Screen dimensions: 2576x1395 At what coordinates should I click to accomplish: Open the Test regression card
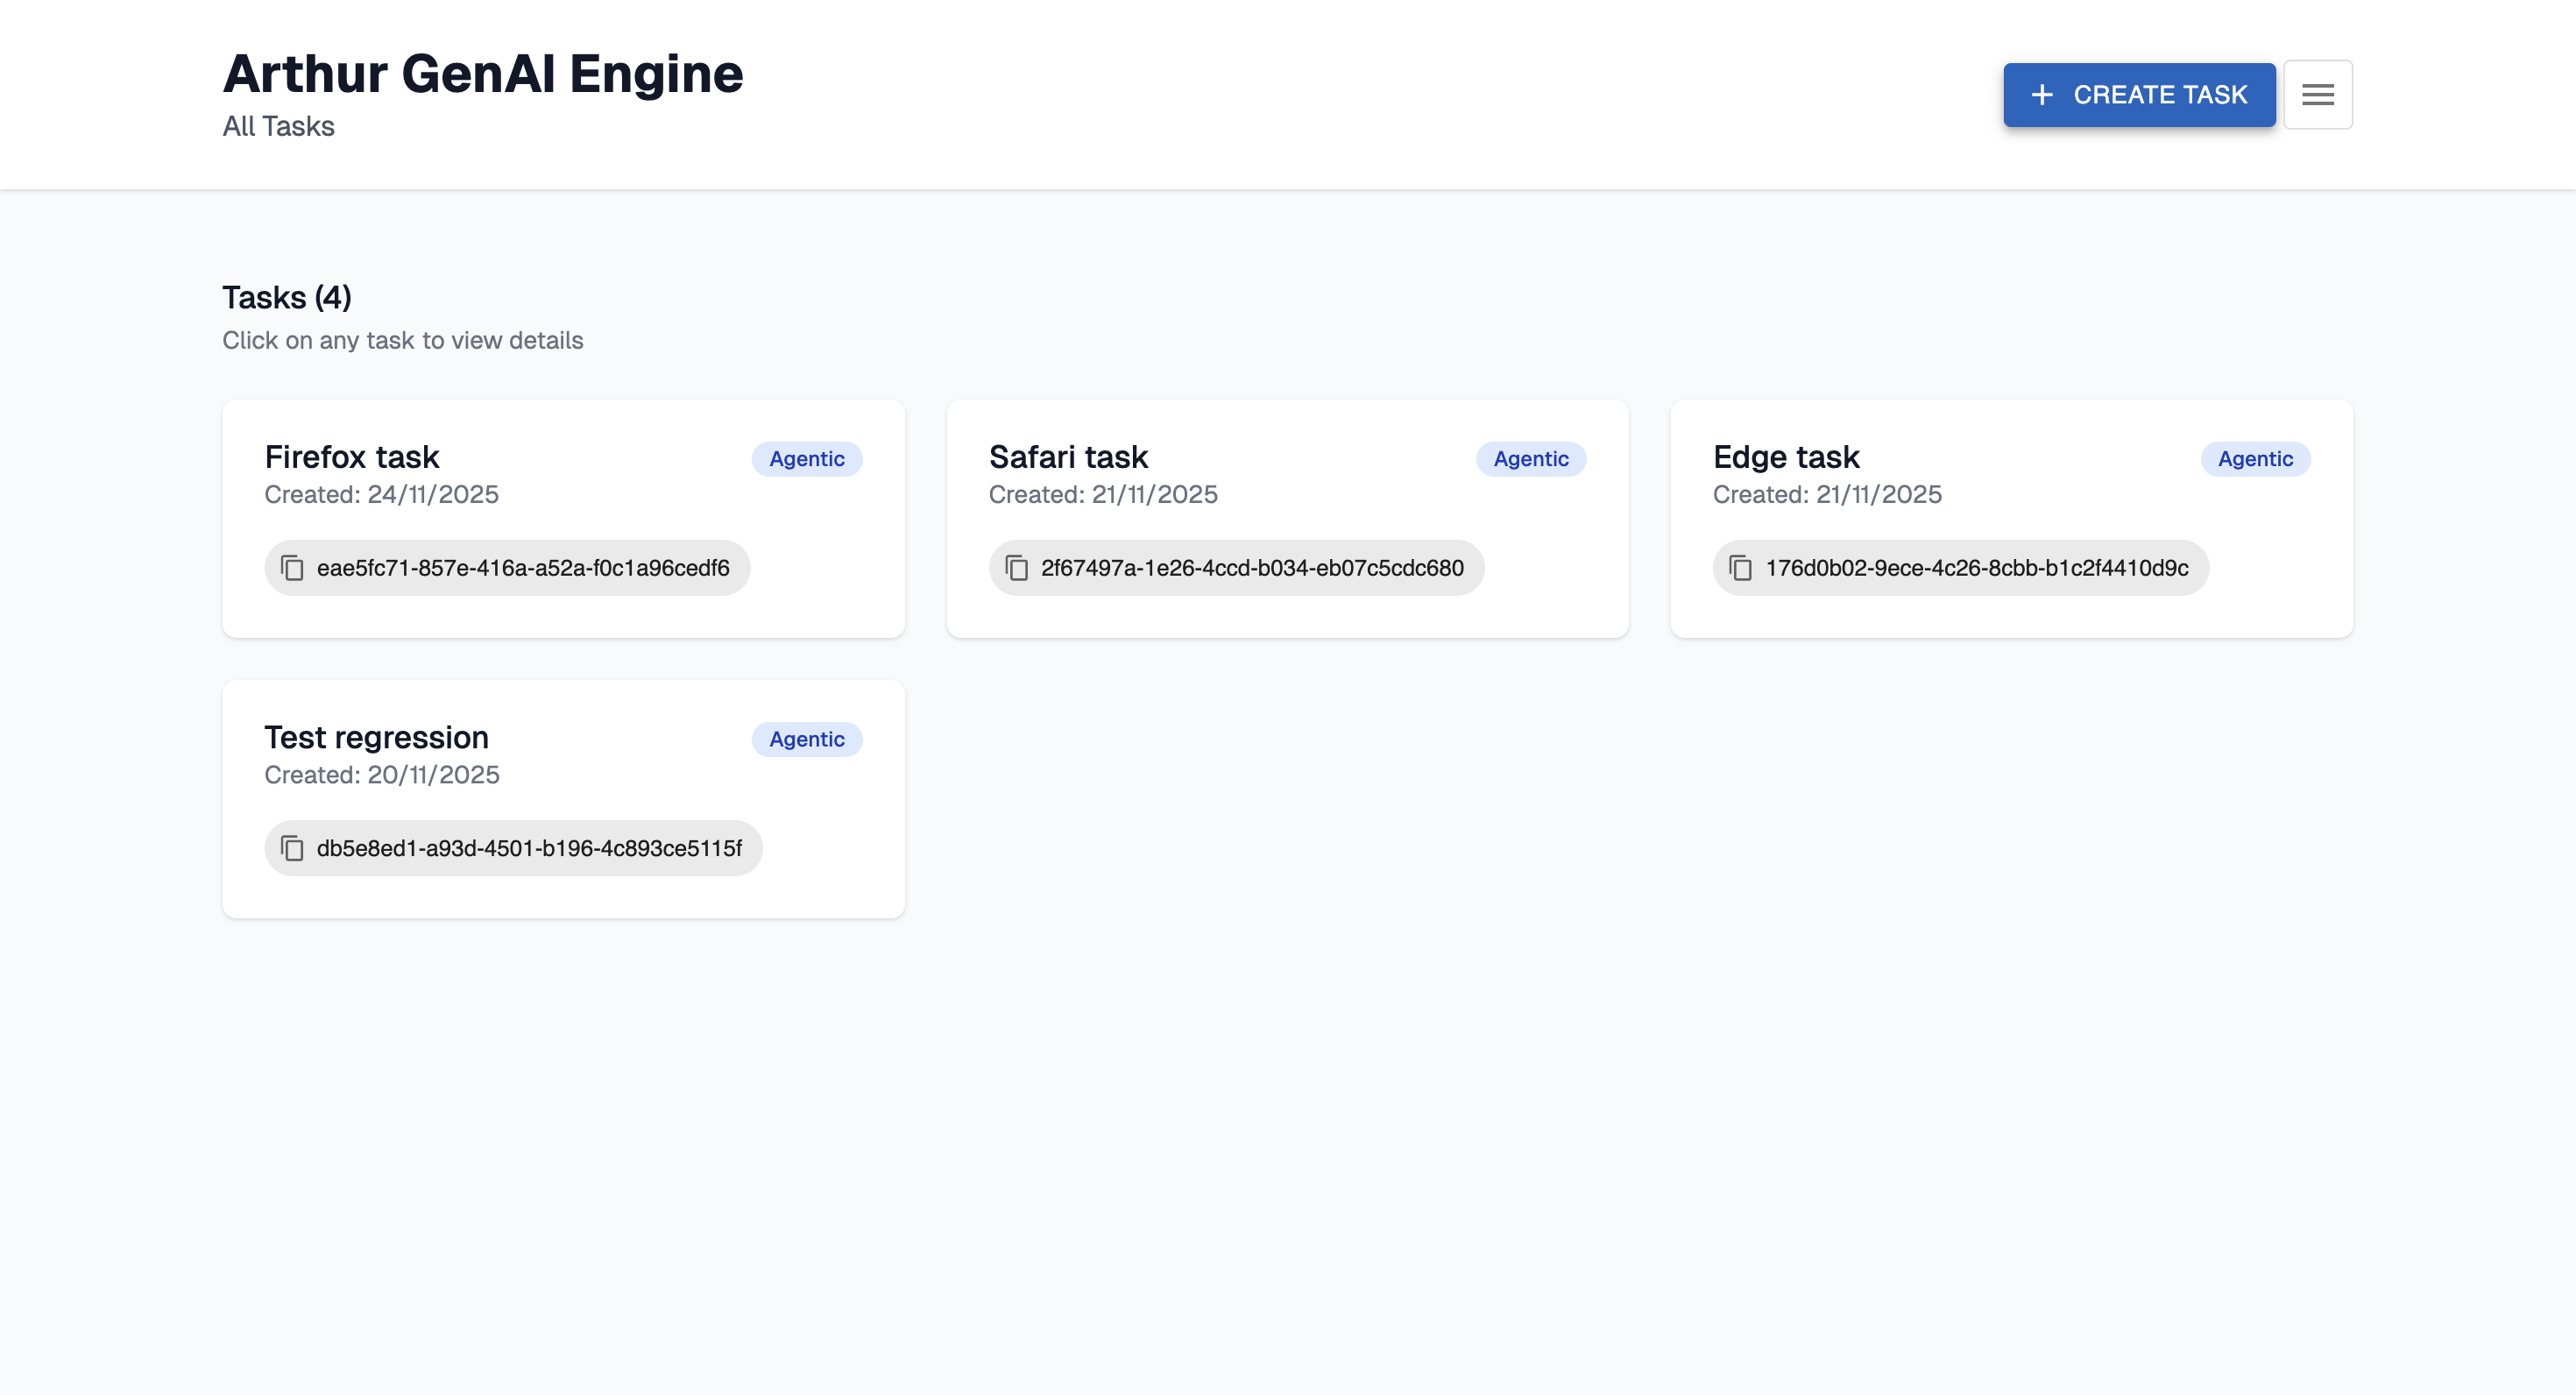click(563, 798)
